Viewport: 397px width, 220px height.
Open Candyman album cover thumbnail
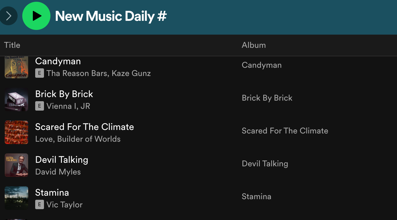pyautogui.click(x=16, y=67)
